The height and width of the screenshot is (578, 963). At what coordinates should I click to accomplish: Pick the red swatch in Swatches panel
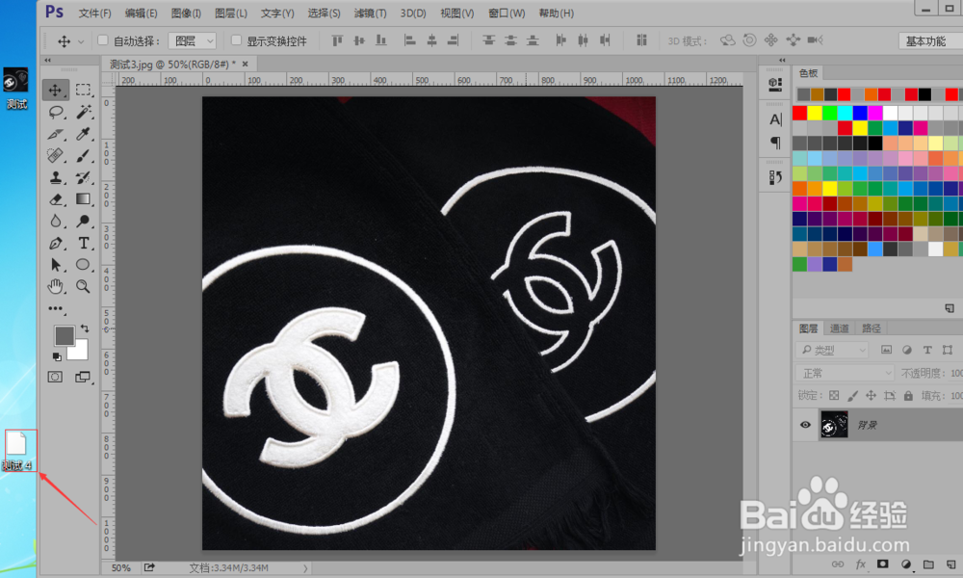(799, 113)
